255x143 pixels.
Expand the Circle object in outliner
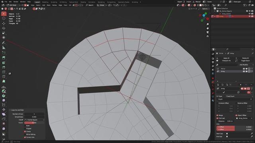tap(215, 16)
